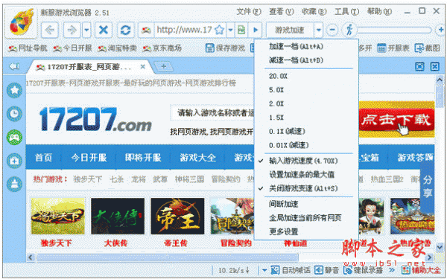Click 即将开服 in the site navigation

pos(143,158)
